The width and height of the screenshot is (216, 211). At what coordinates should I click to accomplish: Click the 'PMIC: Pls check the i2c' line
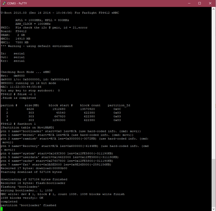(44, 28)
